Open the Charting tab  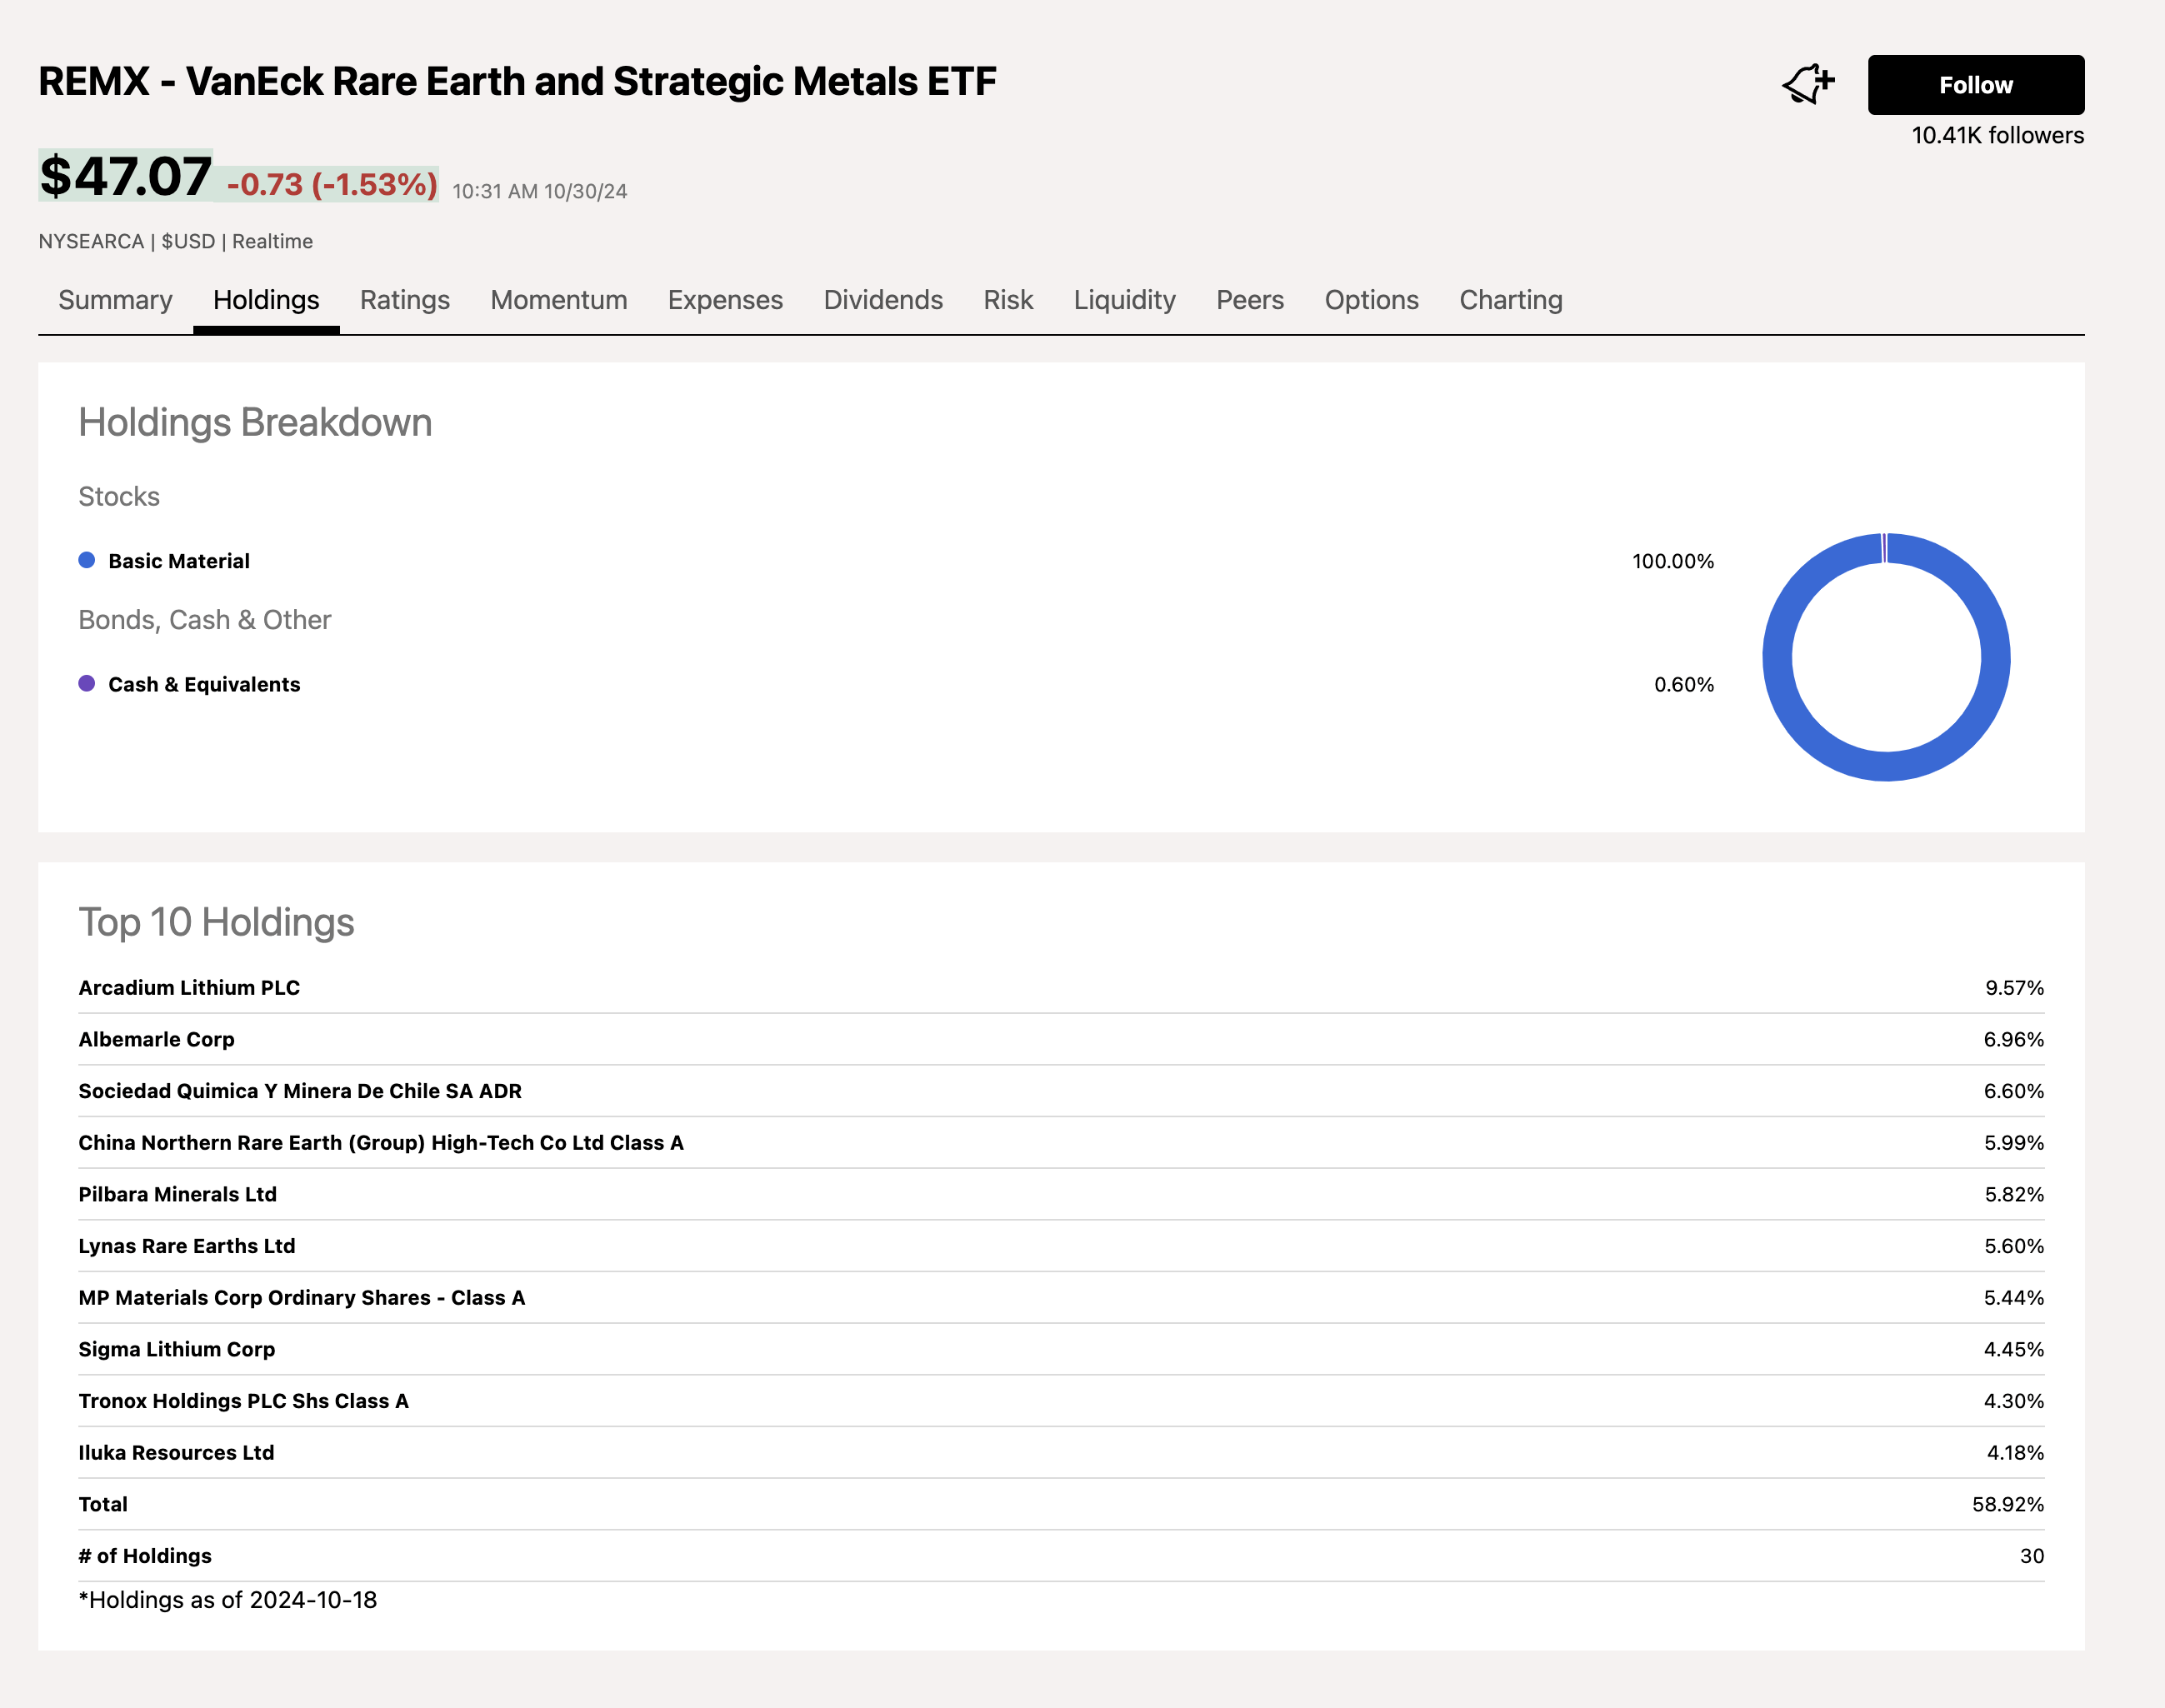[x=1510, y=299]
